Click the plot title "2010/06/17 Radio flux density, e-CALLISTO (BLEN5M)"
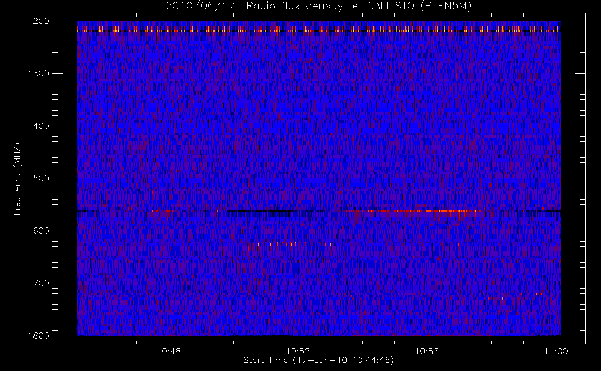The height and width of the screenshot is (371, 601). 318,6
